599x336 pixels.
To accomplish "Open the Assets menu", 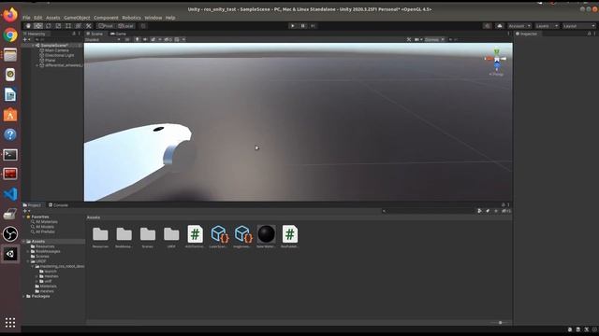I will click(52, 18).
